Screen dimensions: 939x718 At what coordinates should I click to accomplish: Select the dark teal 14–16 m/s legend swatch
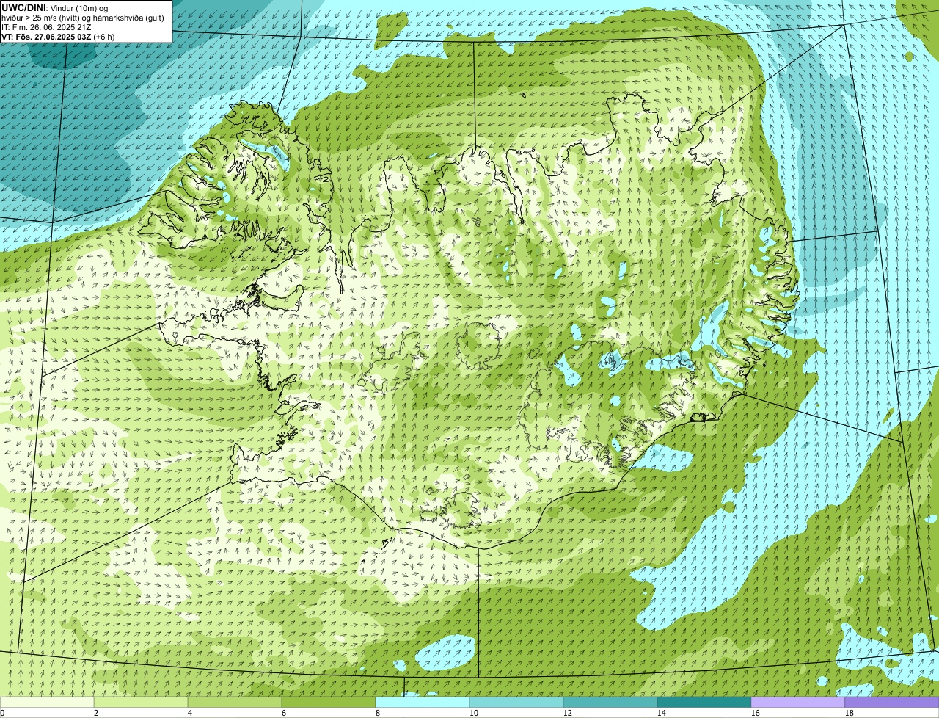coord(704,703)
